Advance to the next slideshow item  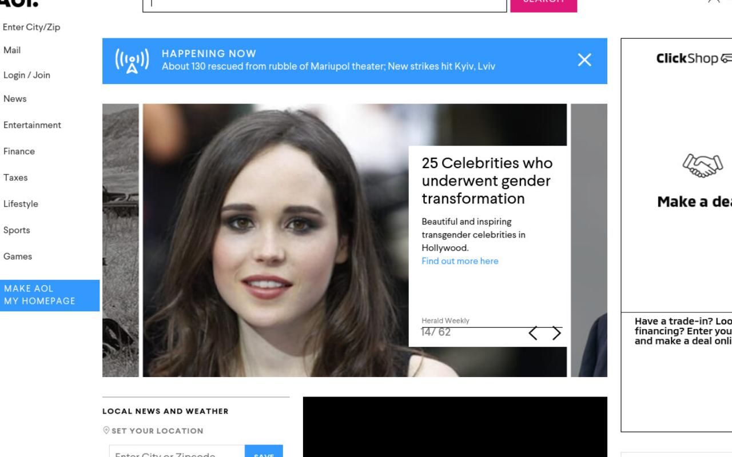[556, 333]
